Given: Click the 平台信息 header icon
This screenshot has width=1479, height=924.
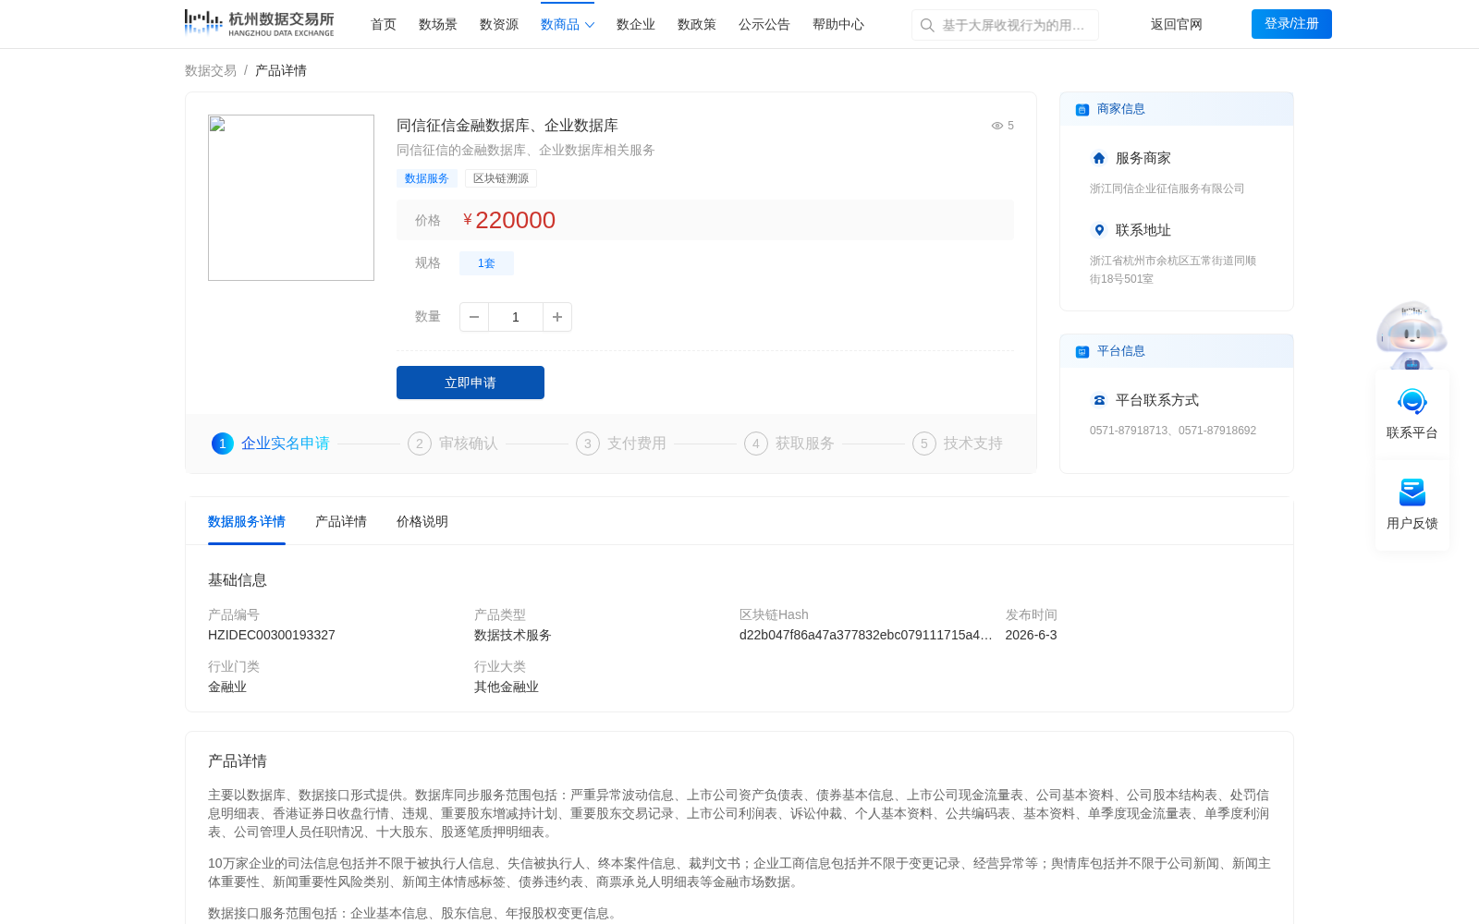Looking at the screenshot, I should pos(1082,352).
